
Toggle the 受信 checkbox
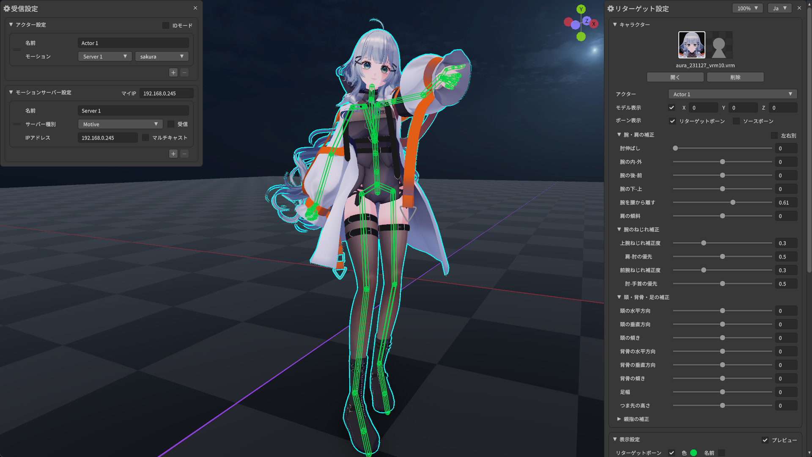pyautogui.click(x=171, y=124)
